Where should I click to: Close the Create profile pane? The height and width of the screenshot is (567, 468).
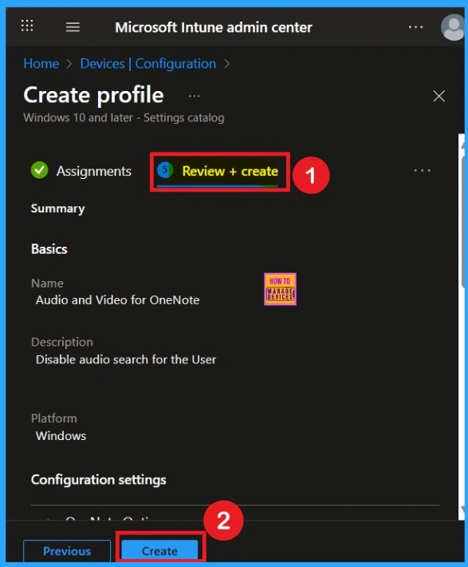[x=439, y=96]
